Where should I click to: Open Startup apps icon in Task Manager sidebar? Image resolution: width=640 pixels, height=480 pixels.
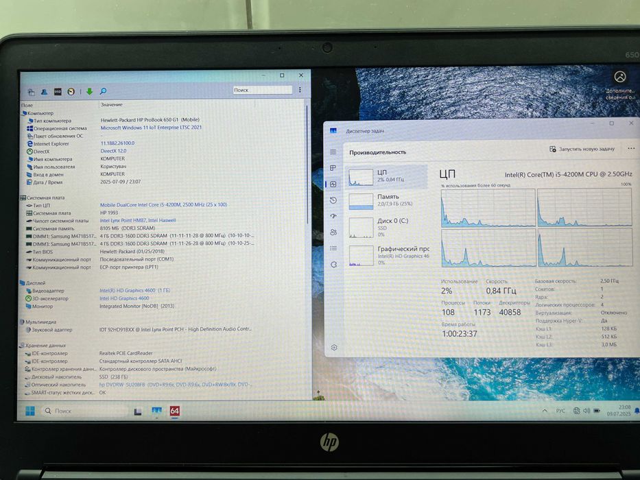coord(333,216)
